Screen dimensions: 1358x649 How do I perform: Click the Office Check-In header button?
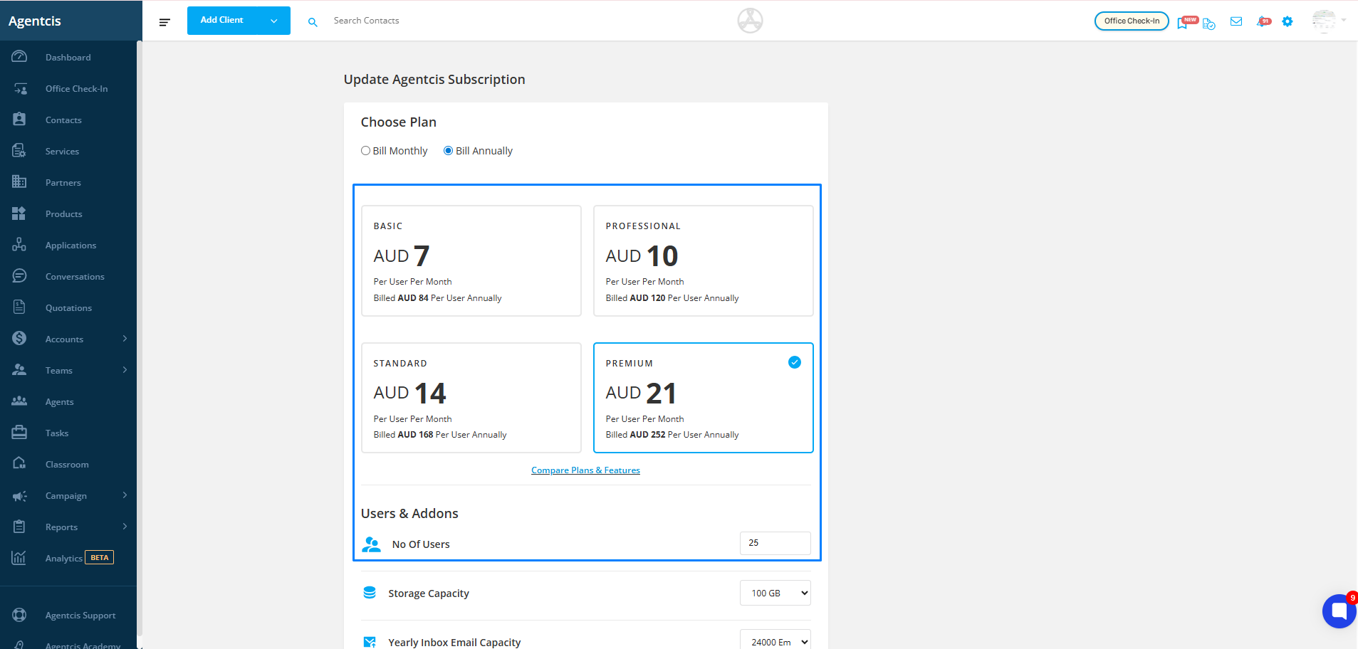1132,21
